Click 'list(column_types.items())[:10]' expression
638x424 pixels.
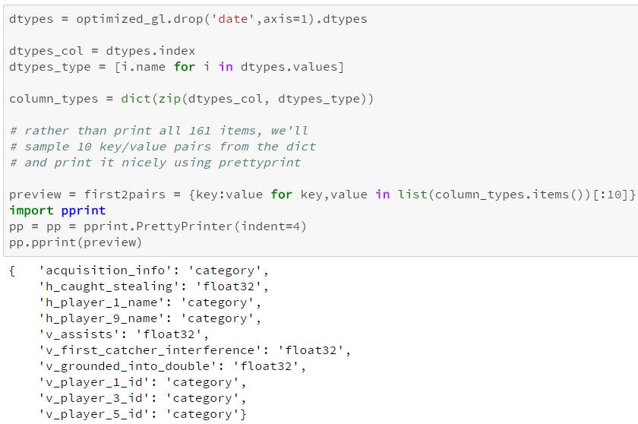pyautogui.click(x=513, y=195)
